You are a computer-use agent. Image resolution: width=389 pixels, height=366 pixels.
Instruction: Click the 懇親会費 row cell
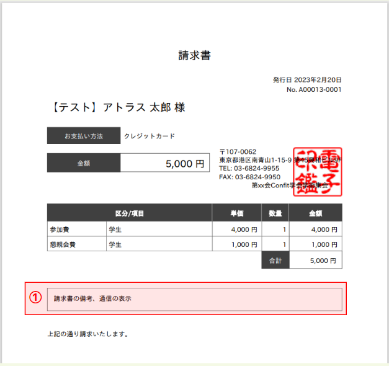77,244
